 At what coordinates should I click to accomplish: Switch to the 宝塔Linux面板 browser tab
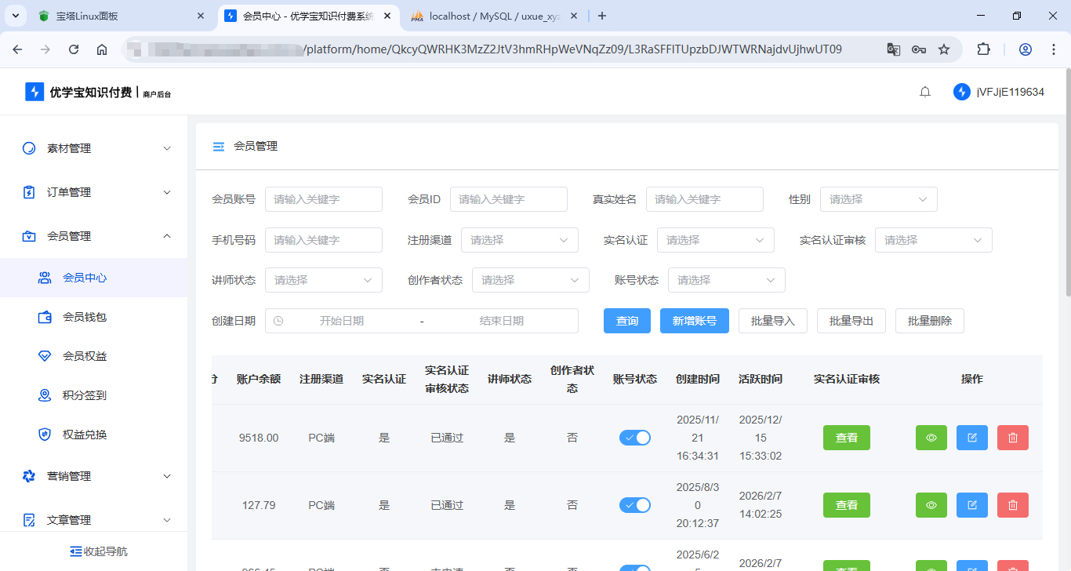pyautogui.click(x=102, y=15)
